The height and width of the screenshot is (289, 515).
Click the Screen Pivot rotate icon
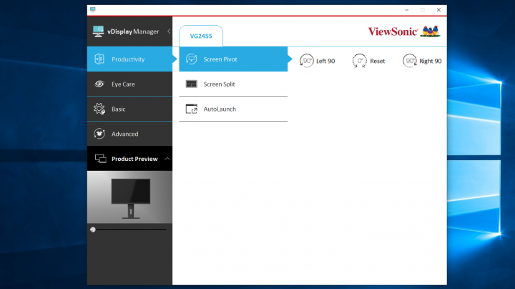coord(192,59)
